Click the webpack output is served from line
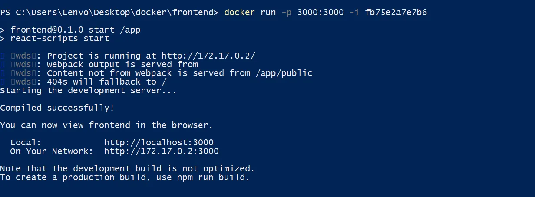Viewport: 535px width, 197px height. (x=122, y=64)
